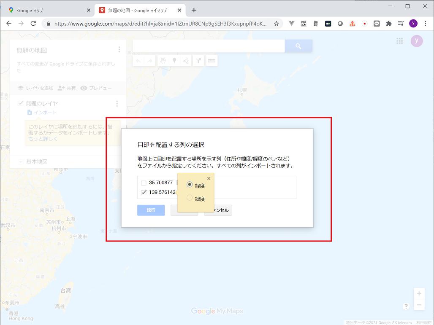Select the 緯度 radio button
Image resolution: width=434 pixels, height=325 pixels.
(x=189, y=198)
